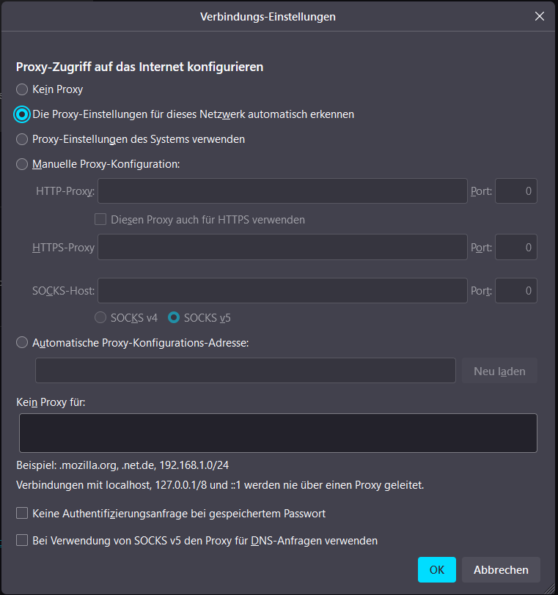The width and height of the screenshot is (558, 595).
Task: Click the automatic proxy configuration URL field
Action: 245,371
